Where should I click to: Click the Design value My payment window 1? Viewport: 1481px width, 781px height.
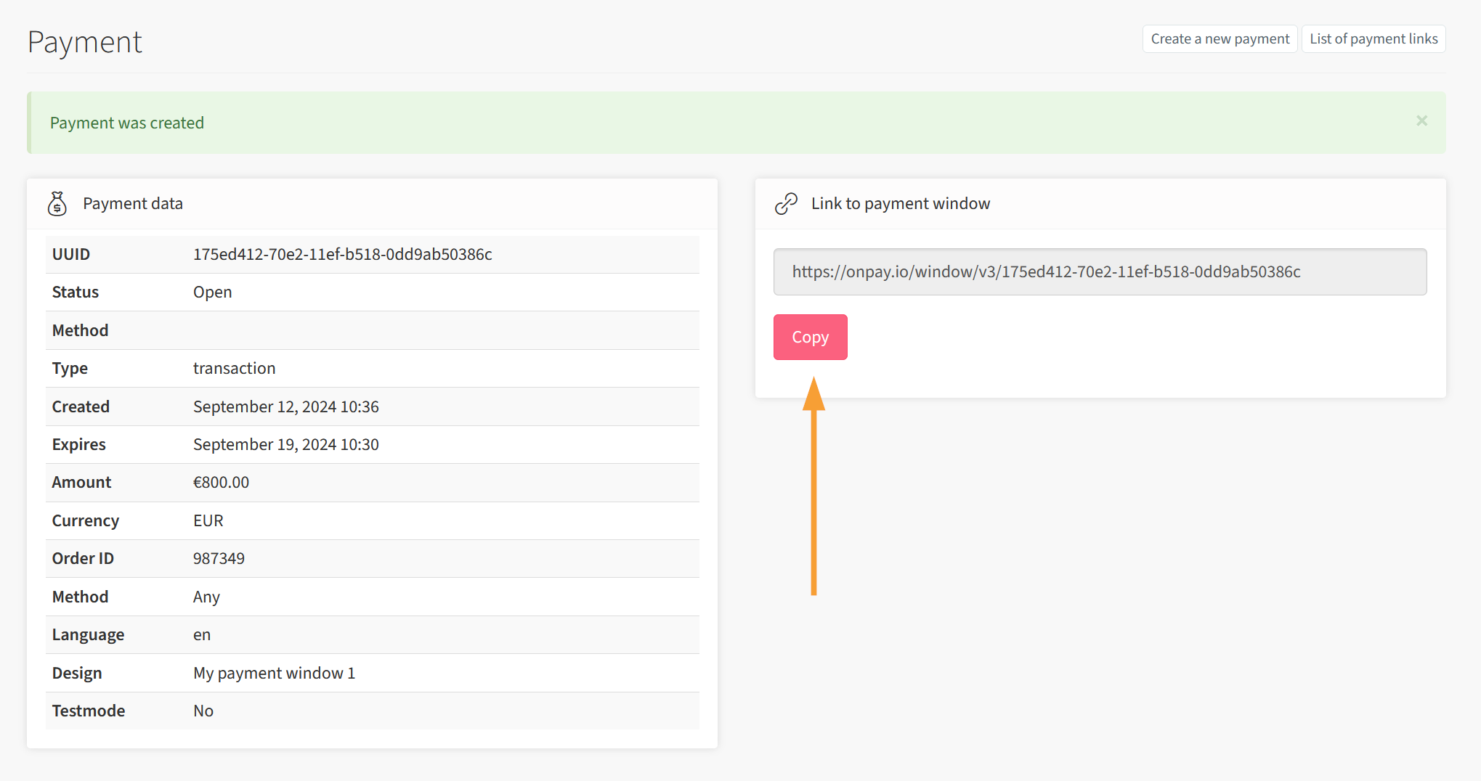[x=275, y=673]
